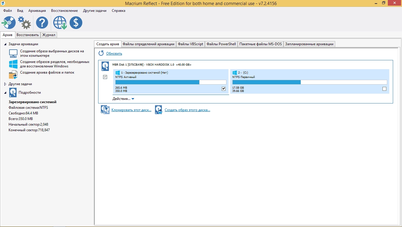
Task: Collapse the Подробности section
Action: pyautogui.click(x=5, y=93)
